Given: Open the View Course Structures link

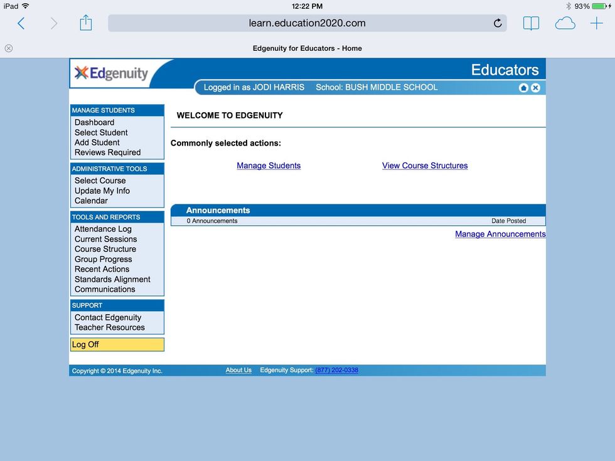Looking at the screenshot, I should click(425, 166).
